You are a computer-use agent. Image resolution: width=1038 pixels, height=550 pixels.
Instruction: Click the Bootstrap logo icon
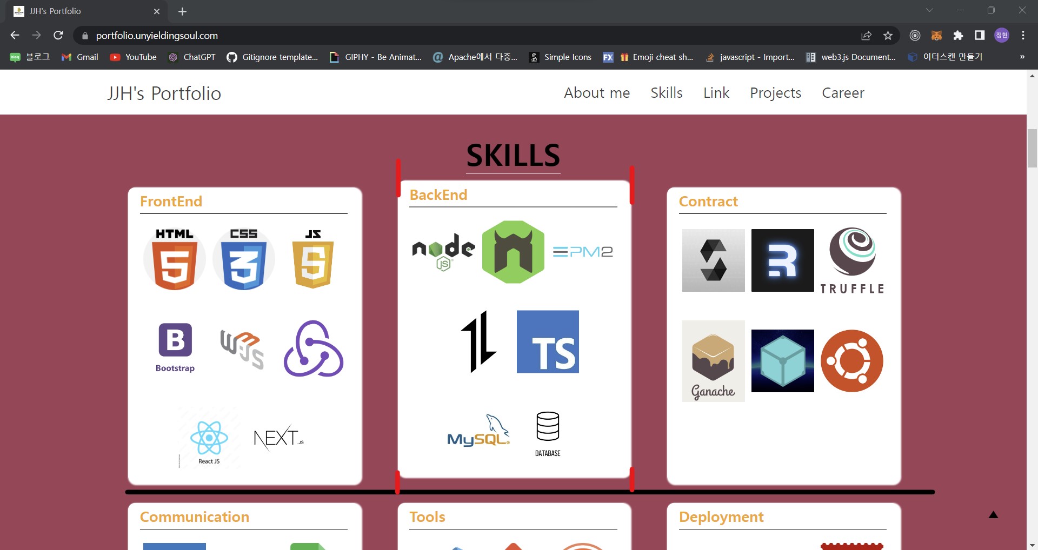[175, 348]
